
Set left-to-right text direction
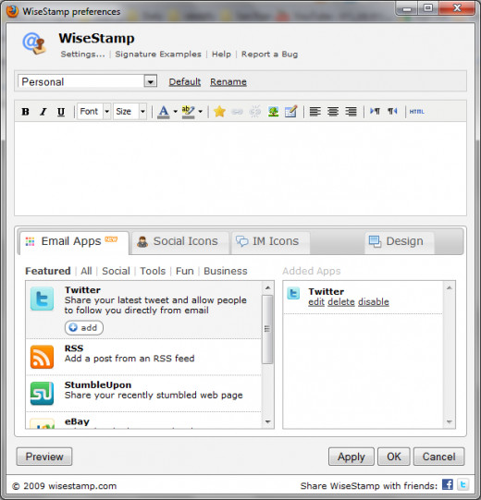[375, 111]
